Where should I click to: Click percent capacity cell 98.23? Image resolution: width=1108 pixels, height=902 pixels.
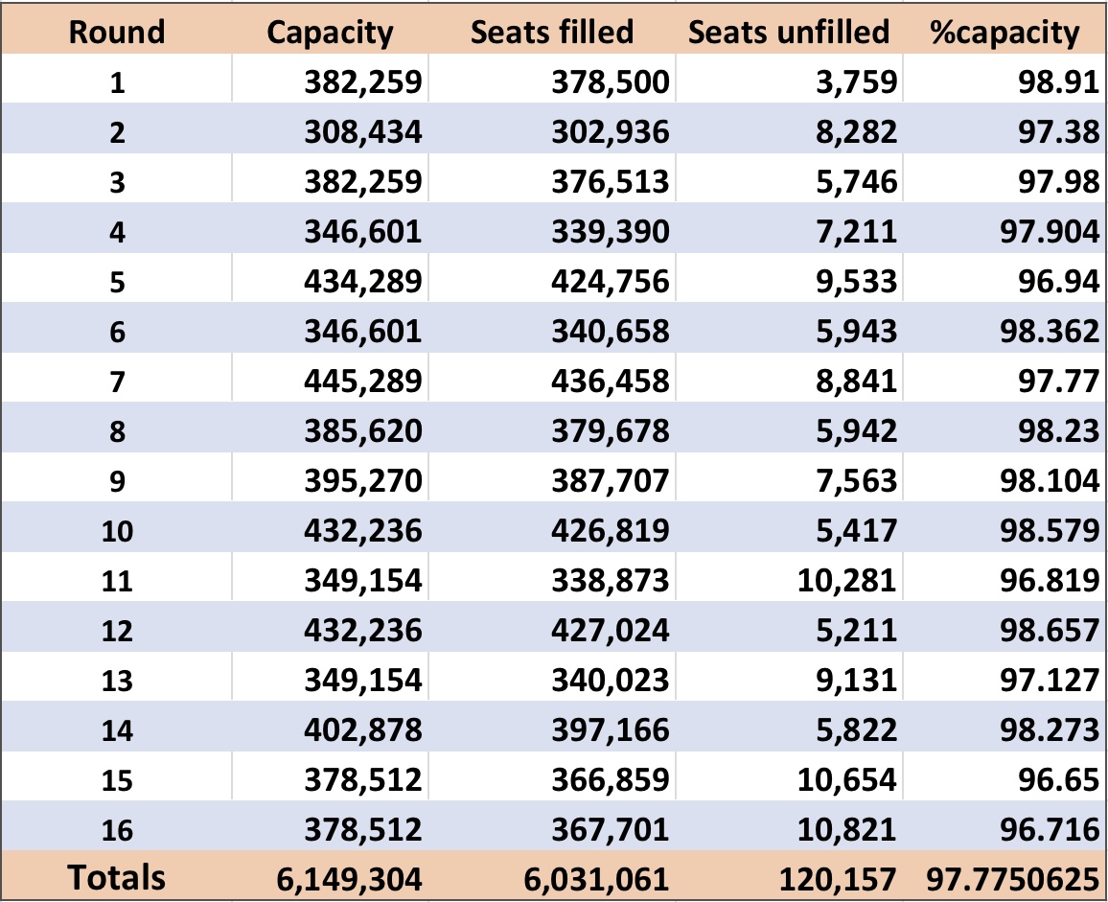click(x=1058, y=431)
